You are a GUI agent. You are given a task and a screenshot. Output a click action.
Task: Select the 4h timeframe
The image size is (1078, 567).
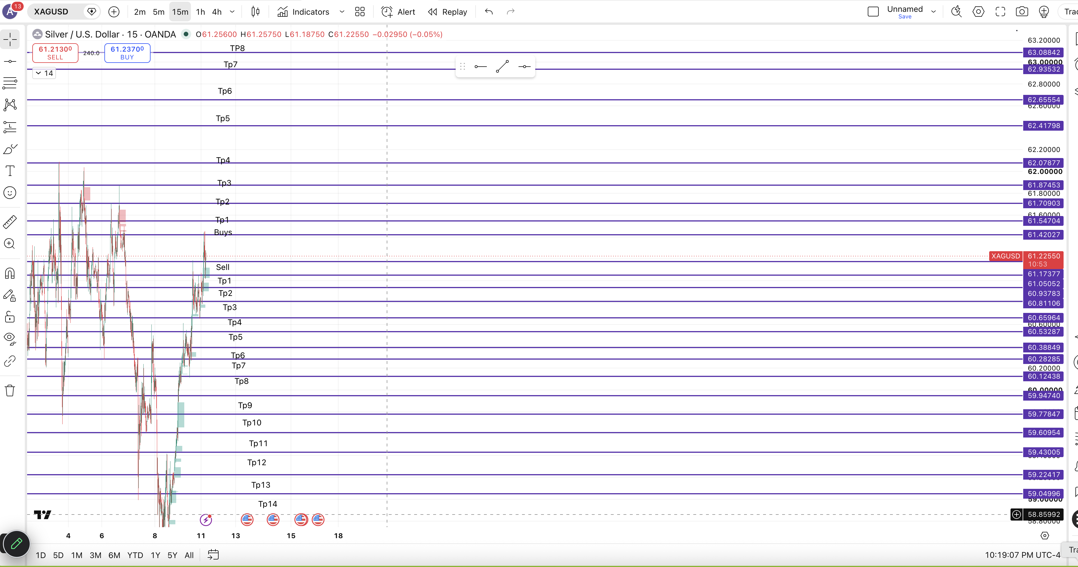click(x=217, y=12)
